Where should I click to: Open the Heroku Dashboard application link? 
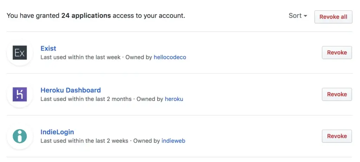point(71,90)
